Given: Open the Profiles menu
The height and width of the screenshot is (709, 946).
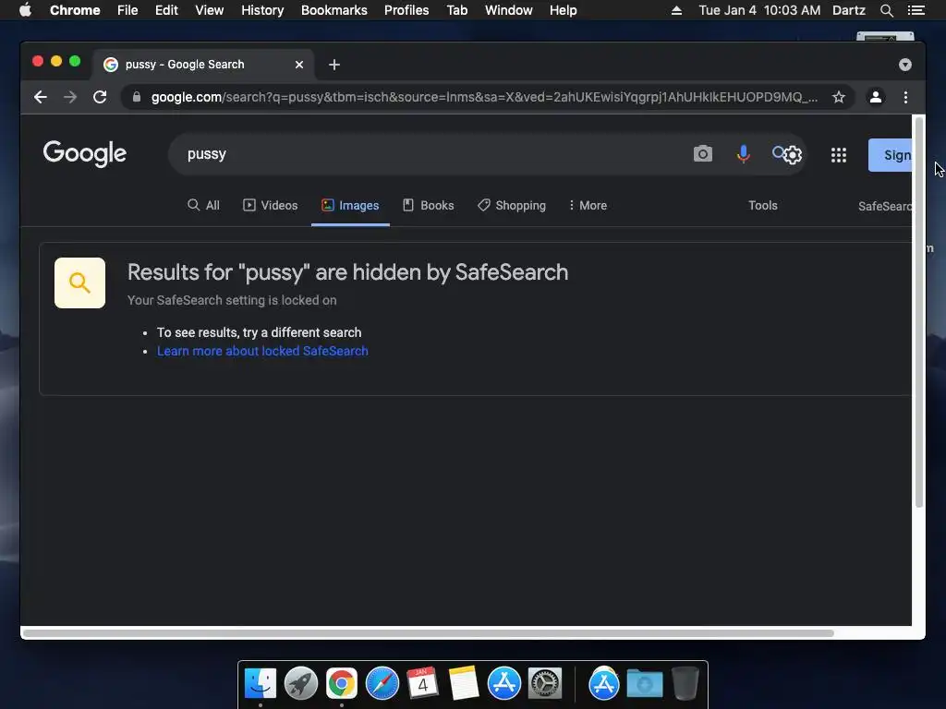Looking at the screenshot, I should point(406,10).
